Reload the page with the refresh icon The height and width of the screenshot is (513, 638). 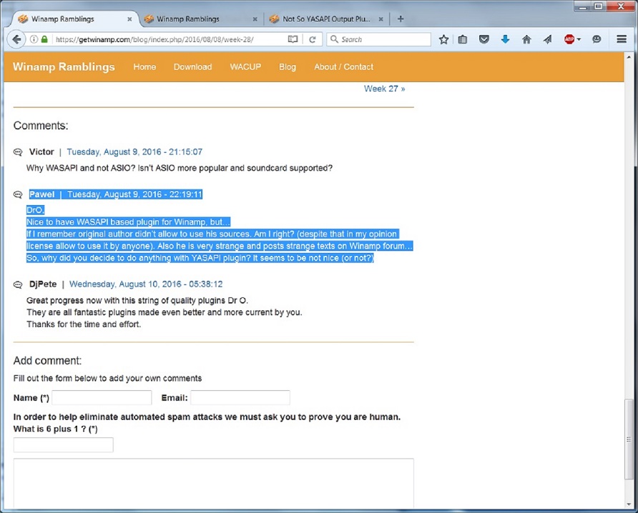tap(312, 40)
